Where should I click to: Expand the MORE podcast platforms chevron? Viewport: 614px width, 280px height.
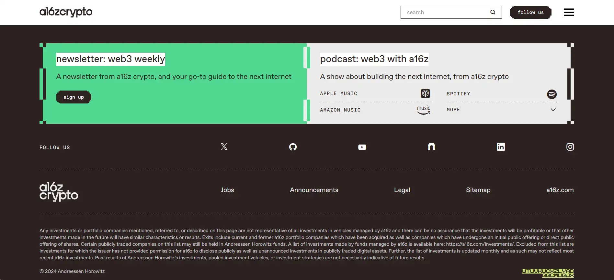click(553, 110)
